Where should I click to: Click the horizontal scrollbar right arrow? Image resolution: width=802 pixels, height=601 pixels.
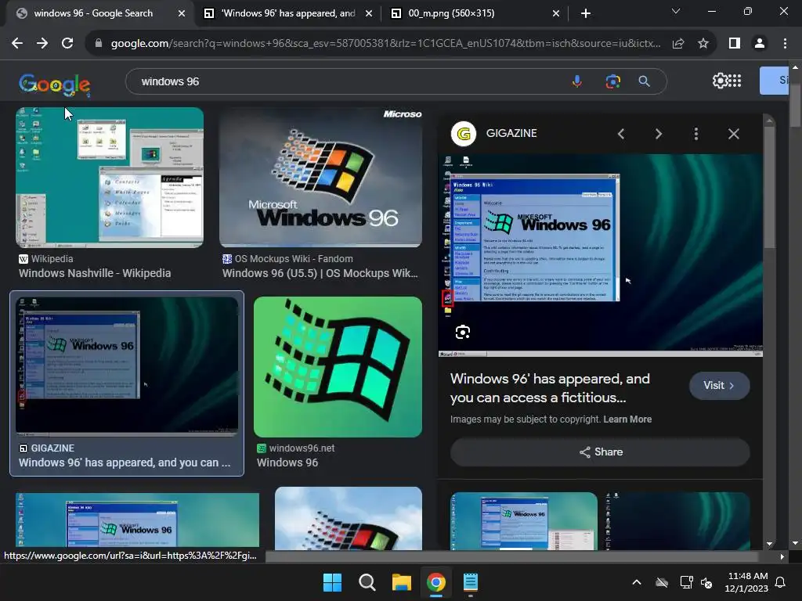782,556
